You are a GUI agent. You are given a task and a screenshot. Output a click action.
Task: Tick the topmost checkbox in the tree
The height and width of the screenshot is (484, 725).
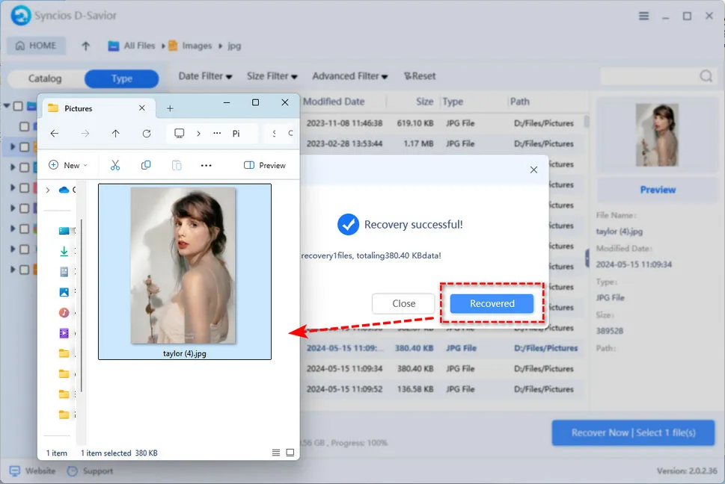[19, 107]
